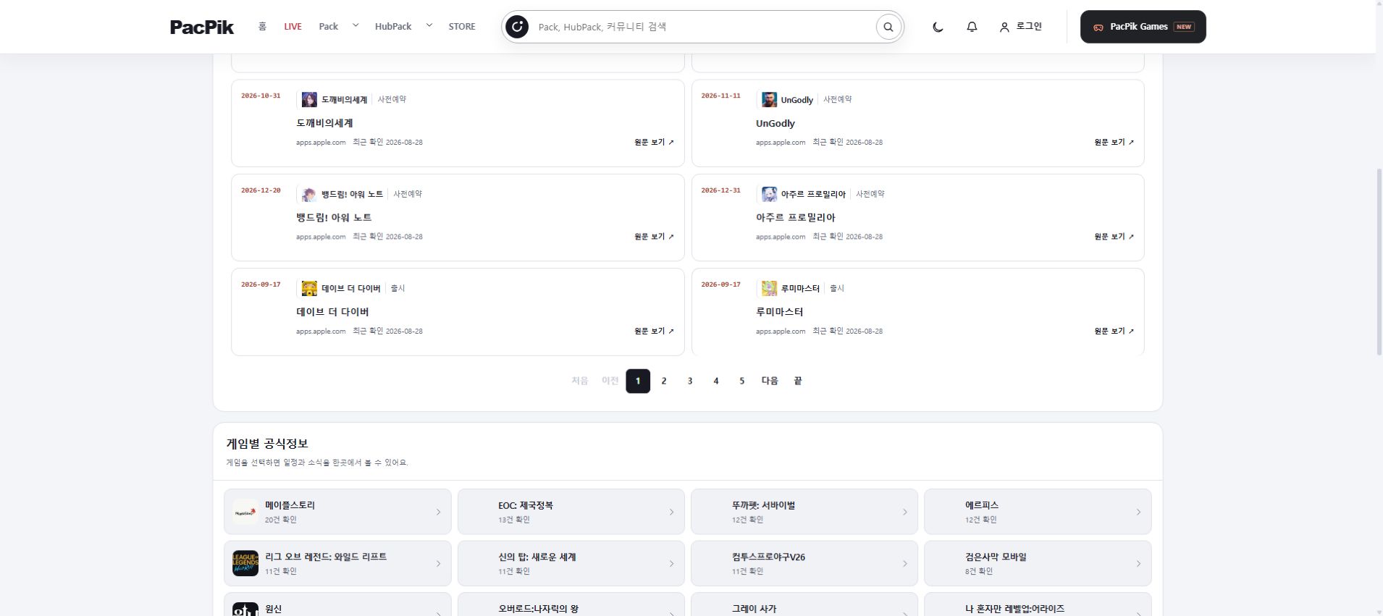The width and height of the screenshot is (1383, 616).
Task: Open 원문 보기 for 아주르 프로밀리아
Action: (x=1114, y=237)
